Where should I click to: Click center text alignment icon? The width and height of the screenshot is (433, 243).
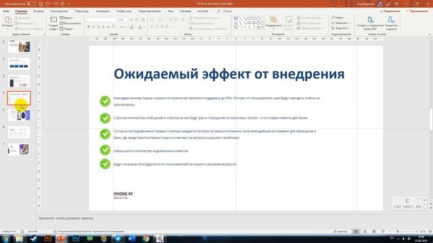point(157,27)
